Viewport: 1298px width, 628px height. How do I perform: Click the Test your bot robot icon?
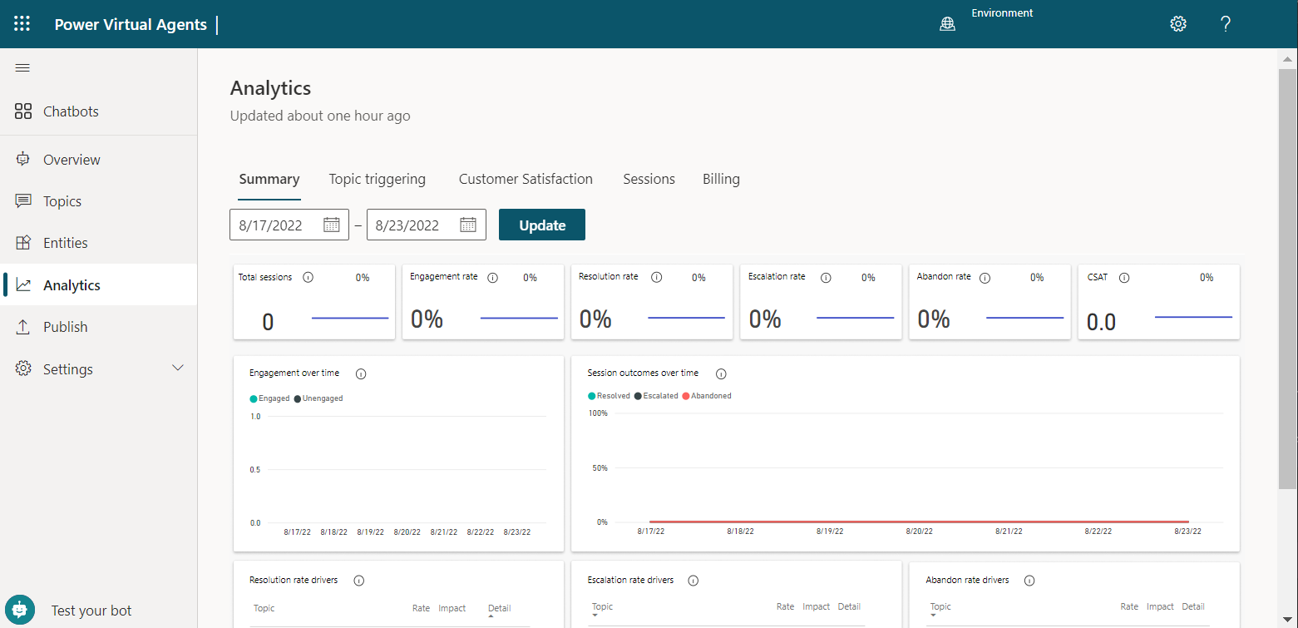tap(20, 610)
